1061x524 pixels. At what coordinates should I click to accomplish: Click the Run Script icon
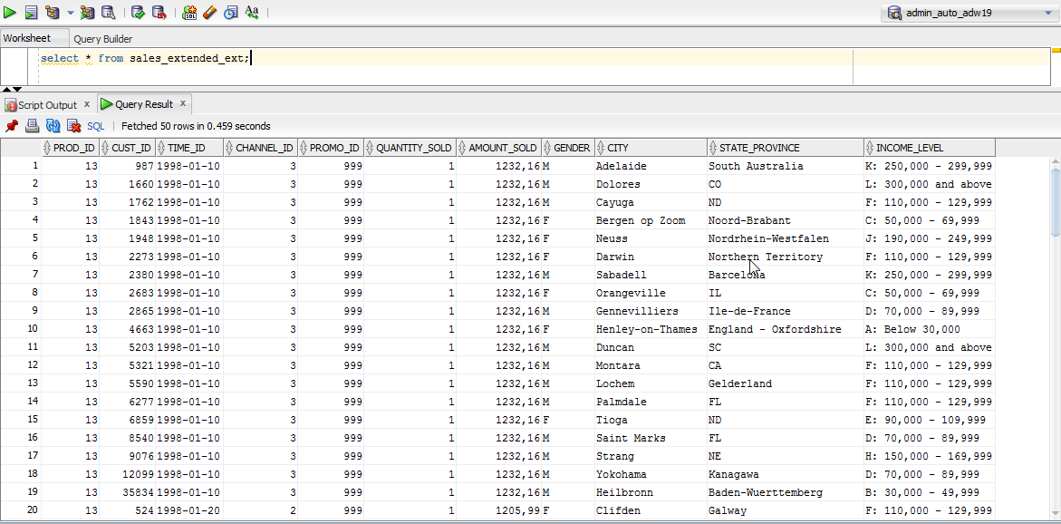(31, 13)
